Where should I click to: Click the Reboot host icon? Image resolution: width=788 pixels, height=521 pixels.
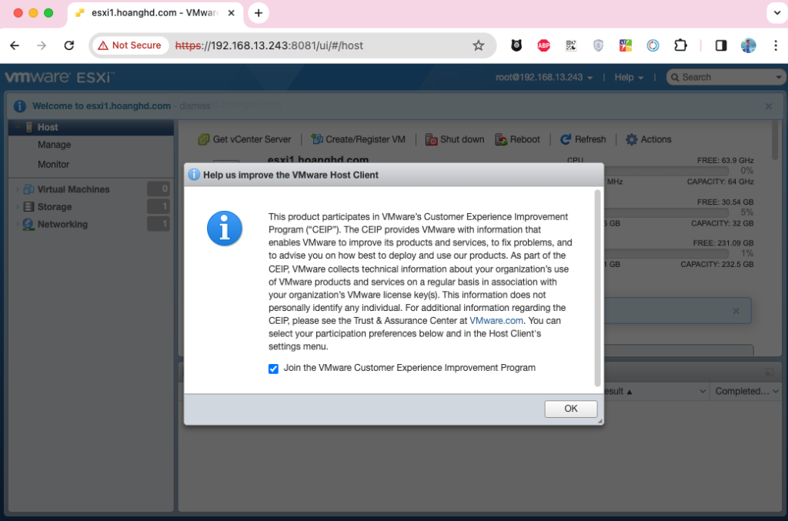tap(501, 139)
